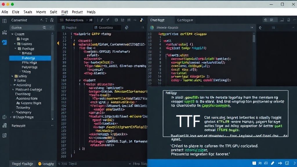The width and height of the screenshot is (297, 167).
Task: Select the Pelvorligc item in the tree
Action: pyautogui.click(x=30, y=67)
